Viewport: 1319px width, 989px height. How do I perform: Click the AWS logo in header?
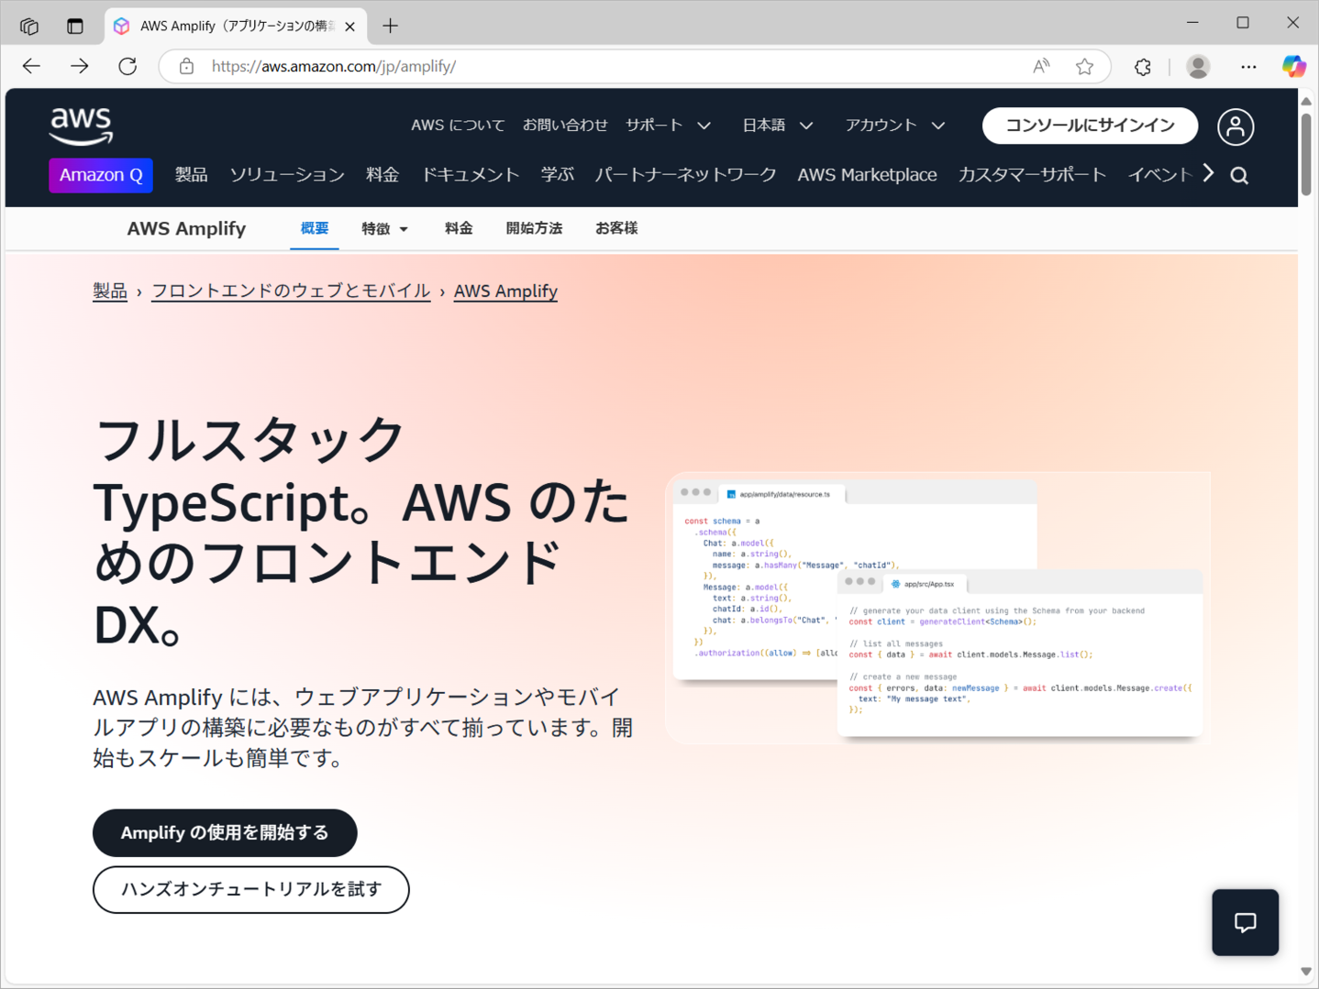pos(81,126)
